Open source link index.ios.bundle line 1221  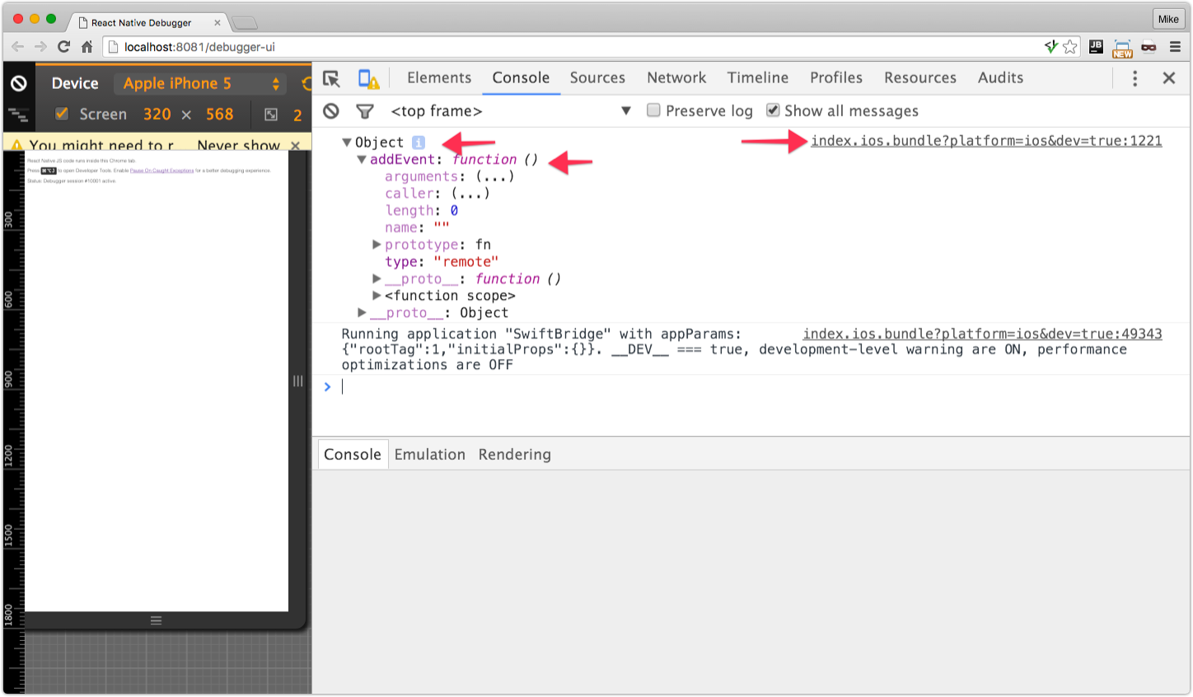[986, 141]
